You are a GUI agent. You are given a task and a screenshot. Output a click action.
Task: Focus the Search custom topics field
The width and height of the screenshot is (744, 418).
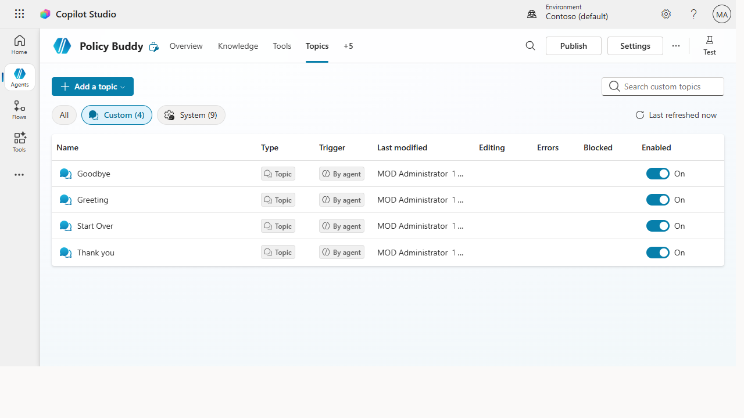(x=663, y=87)
